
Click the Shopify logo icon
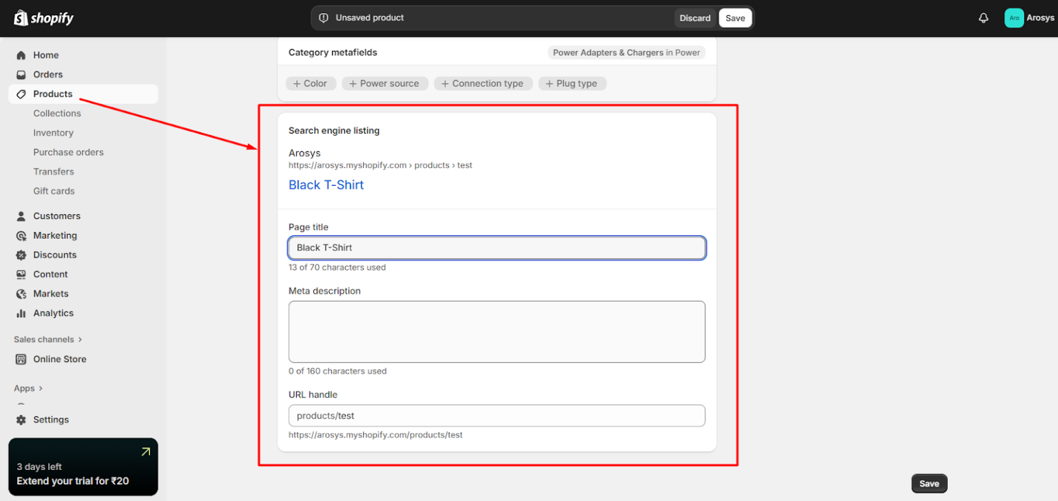[x=21, y=18]
